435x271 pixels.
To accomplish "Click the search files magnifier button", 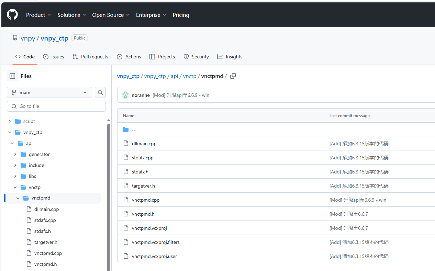I will (100, 92).
